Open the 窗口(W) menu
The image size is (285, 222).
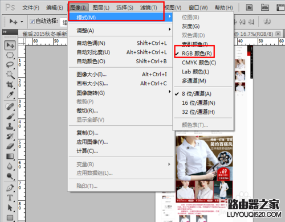tap(198, 8)
